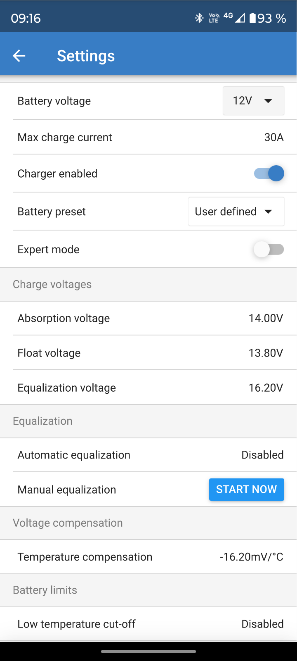297x661 pixels.
Task: Adjust the Temperature compensation value
Action: pos(251,557)
